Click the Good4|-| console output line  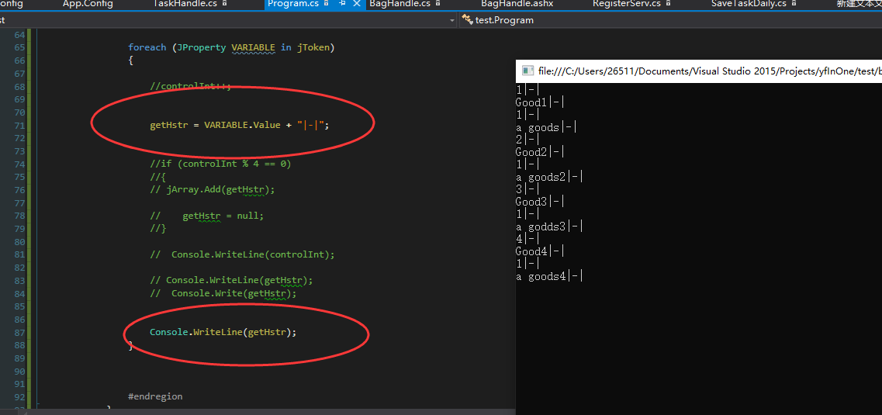point(540,251)
